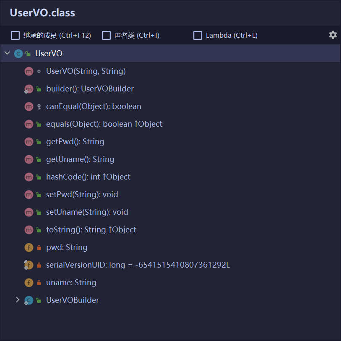Collapse the UserVO root node
This screenshot has width=341, height=341.
[x=7, y=53]
